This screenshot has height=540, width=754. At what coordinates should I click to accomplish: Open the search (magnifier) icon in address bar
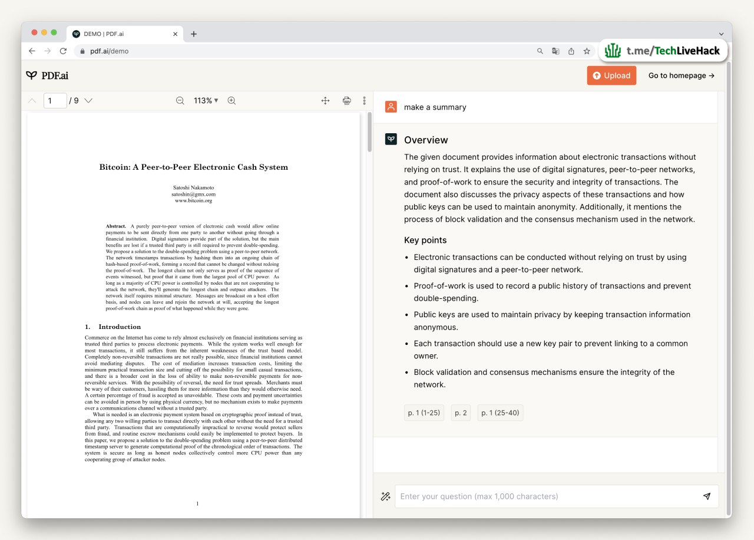point(540,51)
